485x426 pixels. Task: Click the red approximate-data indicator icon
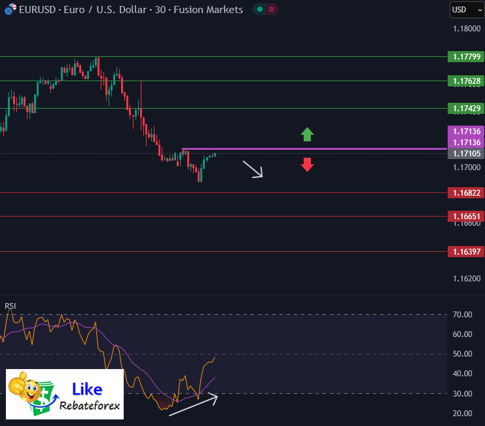pyautogui.click(x=272, y=10)
